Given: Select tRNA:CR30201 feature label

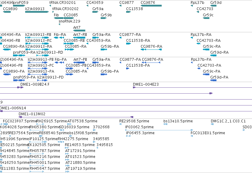Looking at the screenshot, I should [62, 3].
